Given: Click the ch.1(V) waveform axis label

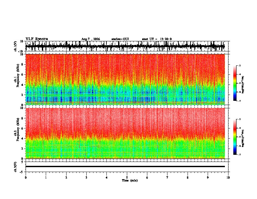Looking at the screenshot, I should pos(16,46).
